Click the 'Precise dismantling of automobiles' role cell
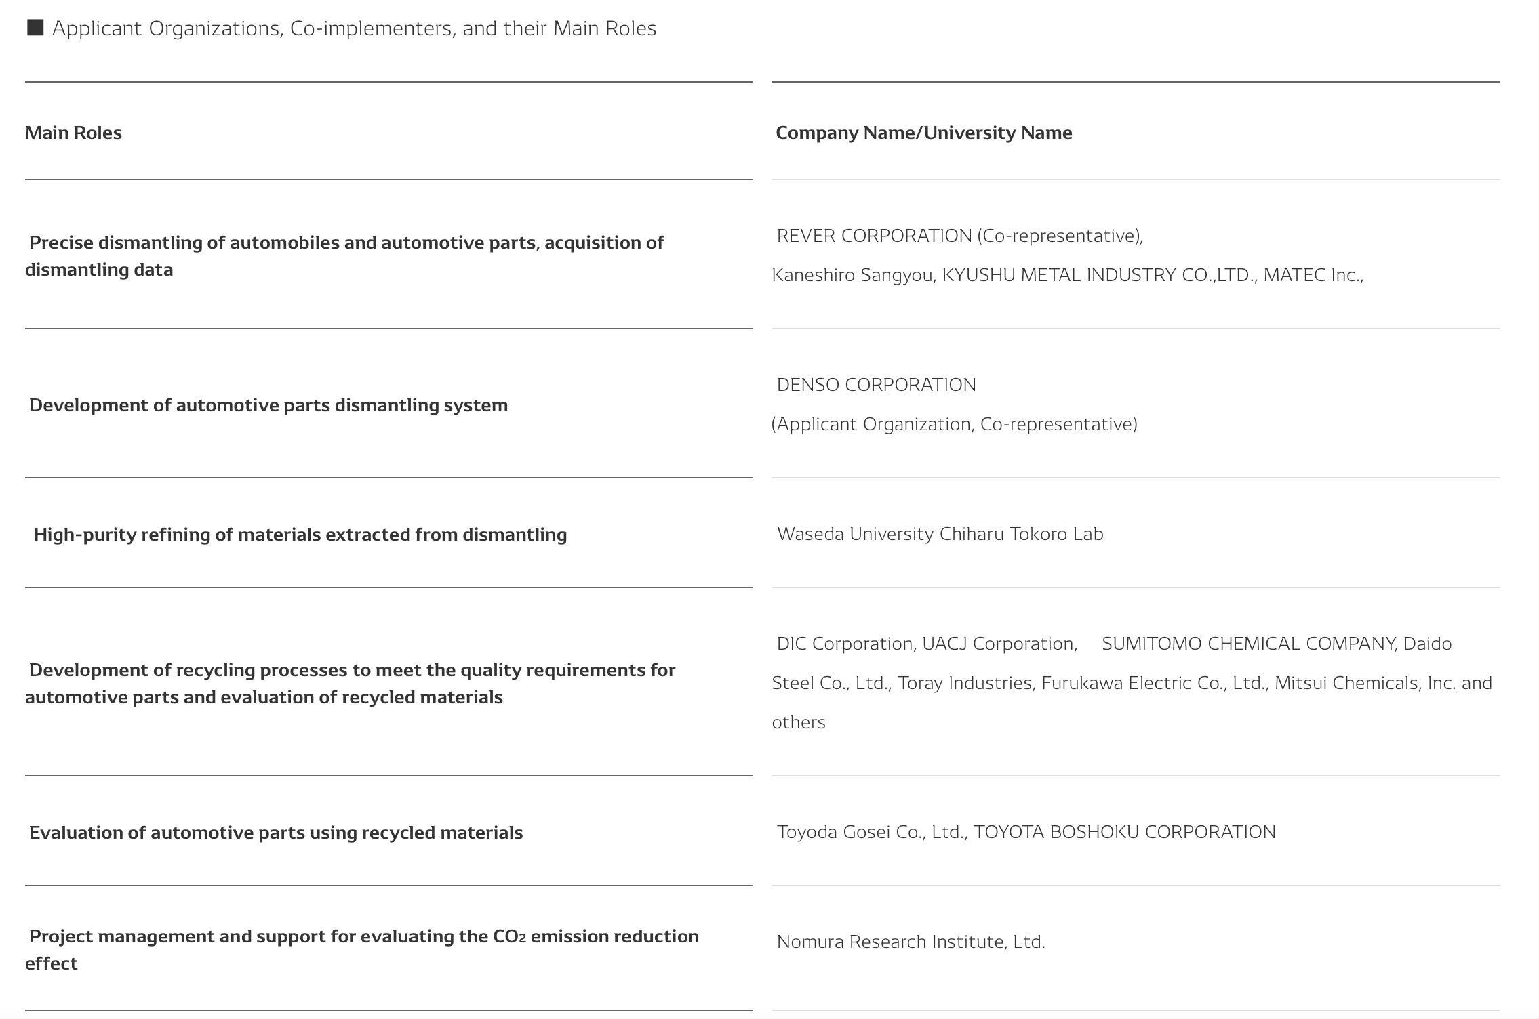The height and width of the screenshot is (1019, 1539). pyautogui.click(x=346, y=256)
